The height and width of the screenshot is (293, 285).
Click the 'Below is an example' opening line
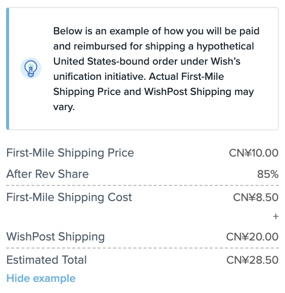[156, 31]
